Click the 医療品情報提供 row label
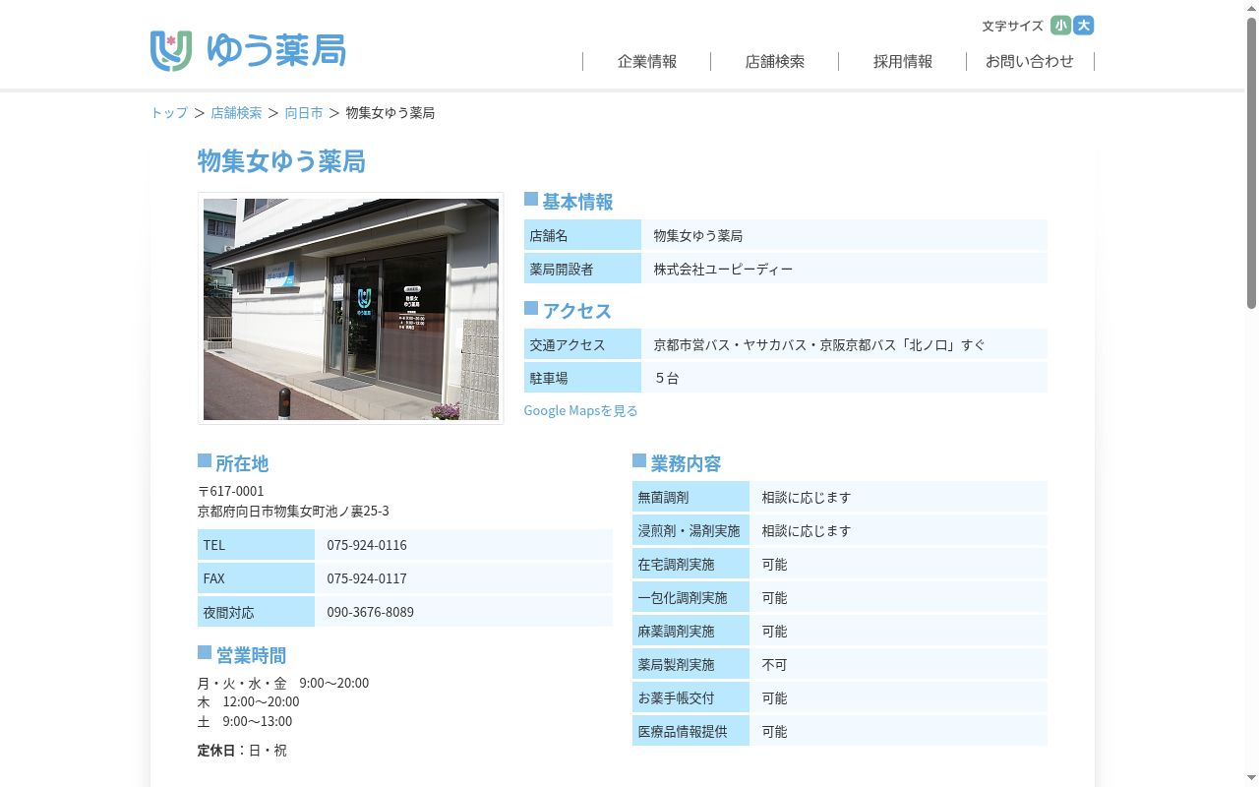The image size is (1259, 787). (690, 732)
